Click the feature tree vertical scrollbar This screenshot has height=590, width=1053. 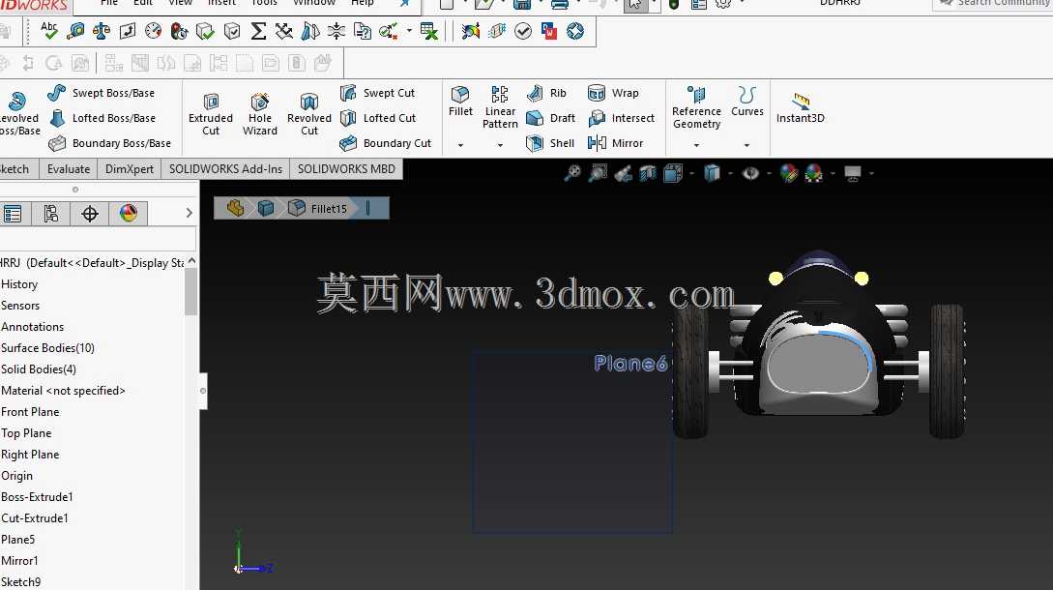point(191,292)
